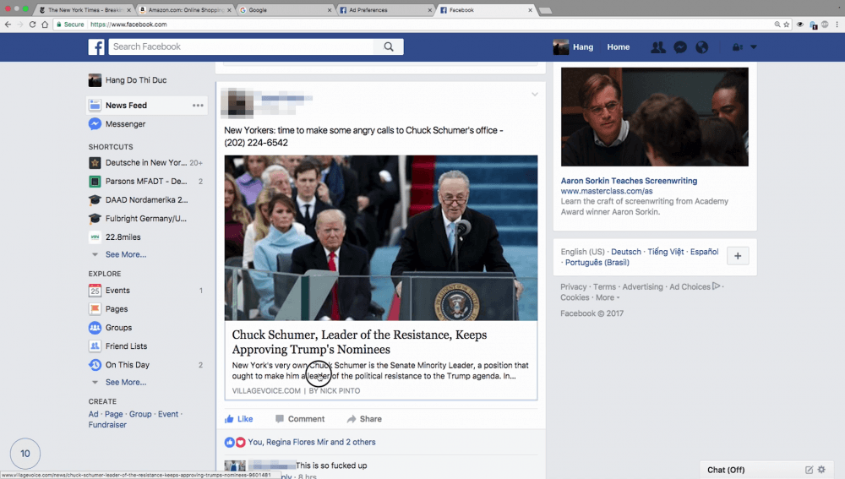Open the Messenger icon in top bar

(679, 47)
